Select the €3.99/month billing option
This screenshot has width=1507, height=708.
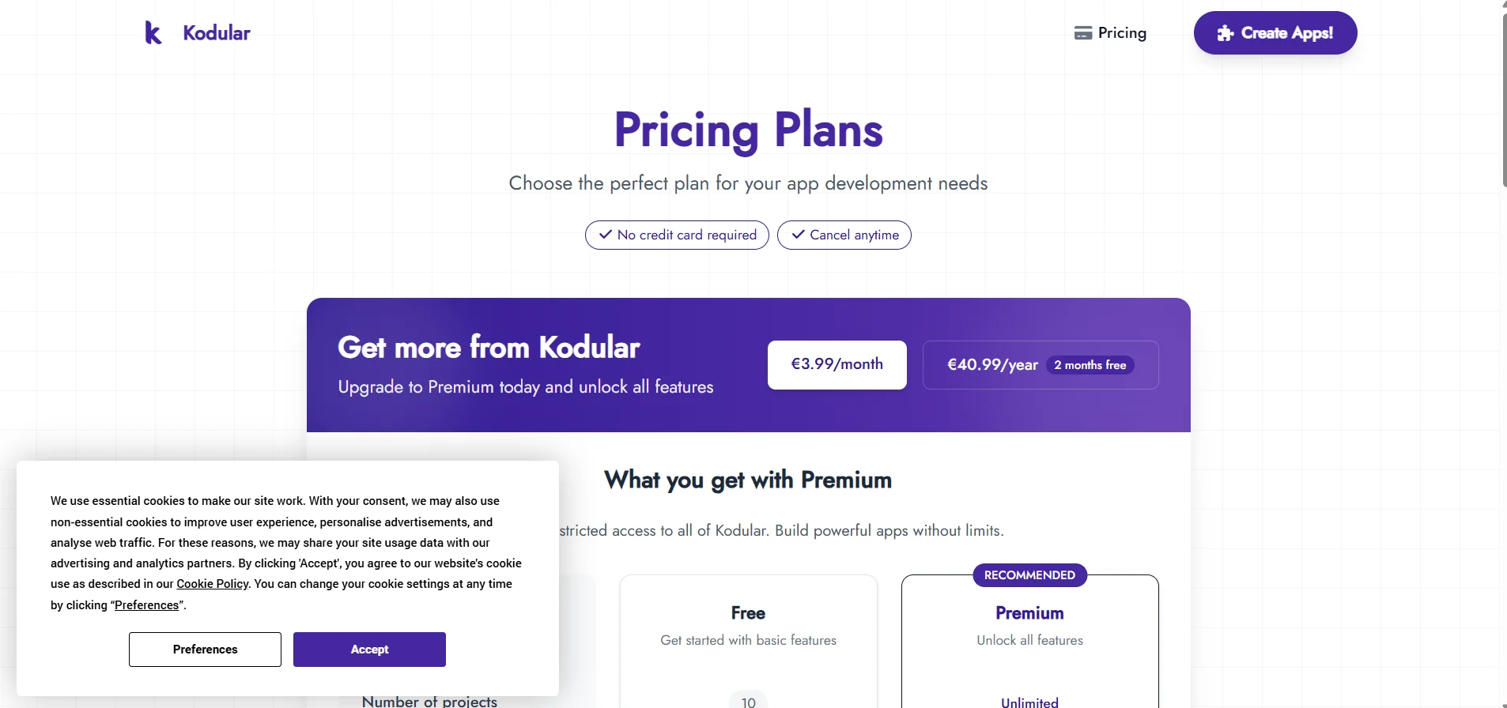coord(837,364)
